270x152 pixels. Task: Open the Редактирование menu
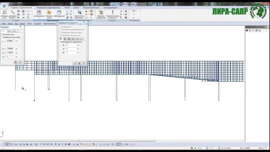[49, 24]
